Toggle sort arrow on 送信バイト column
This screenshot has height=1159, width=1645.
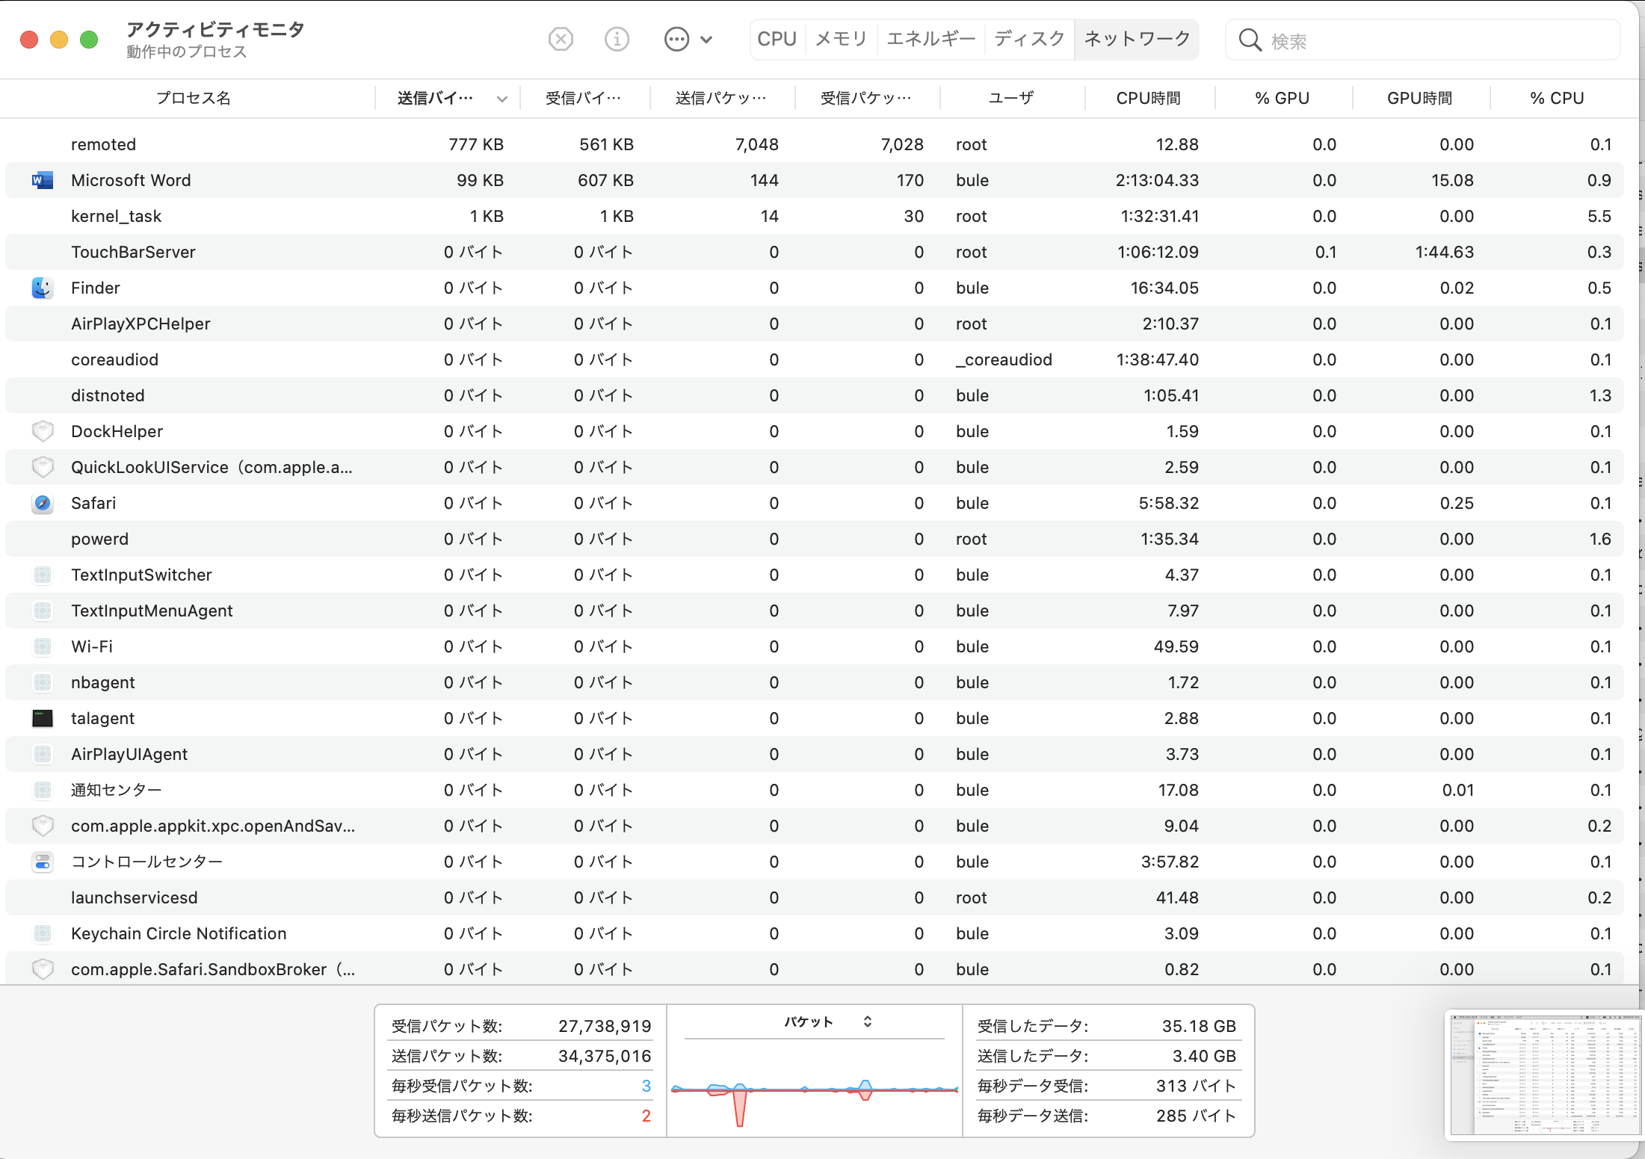501,99
